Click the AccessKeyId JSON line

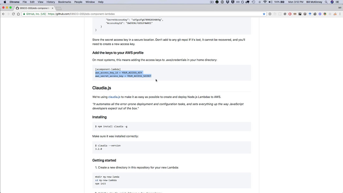129,23
